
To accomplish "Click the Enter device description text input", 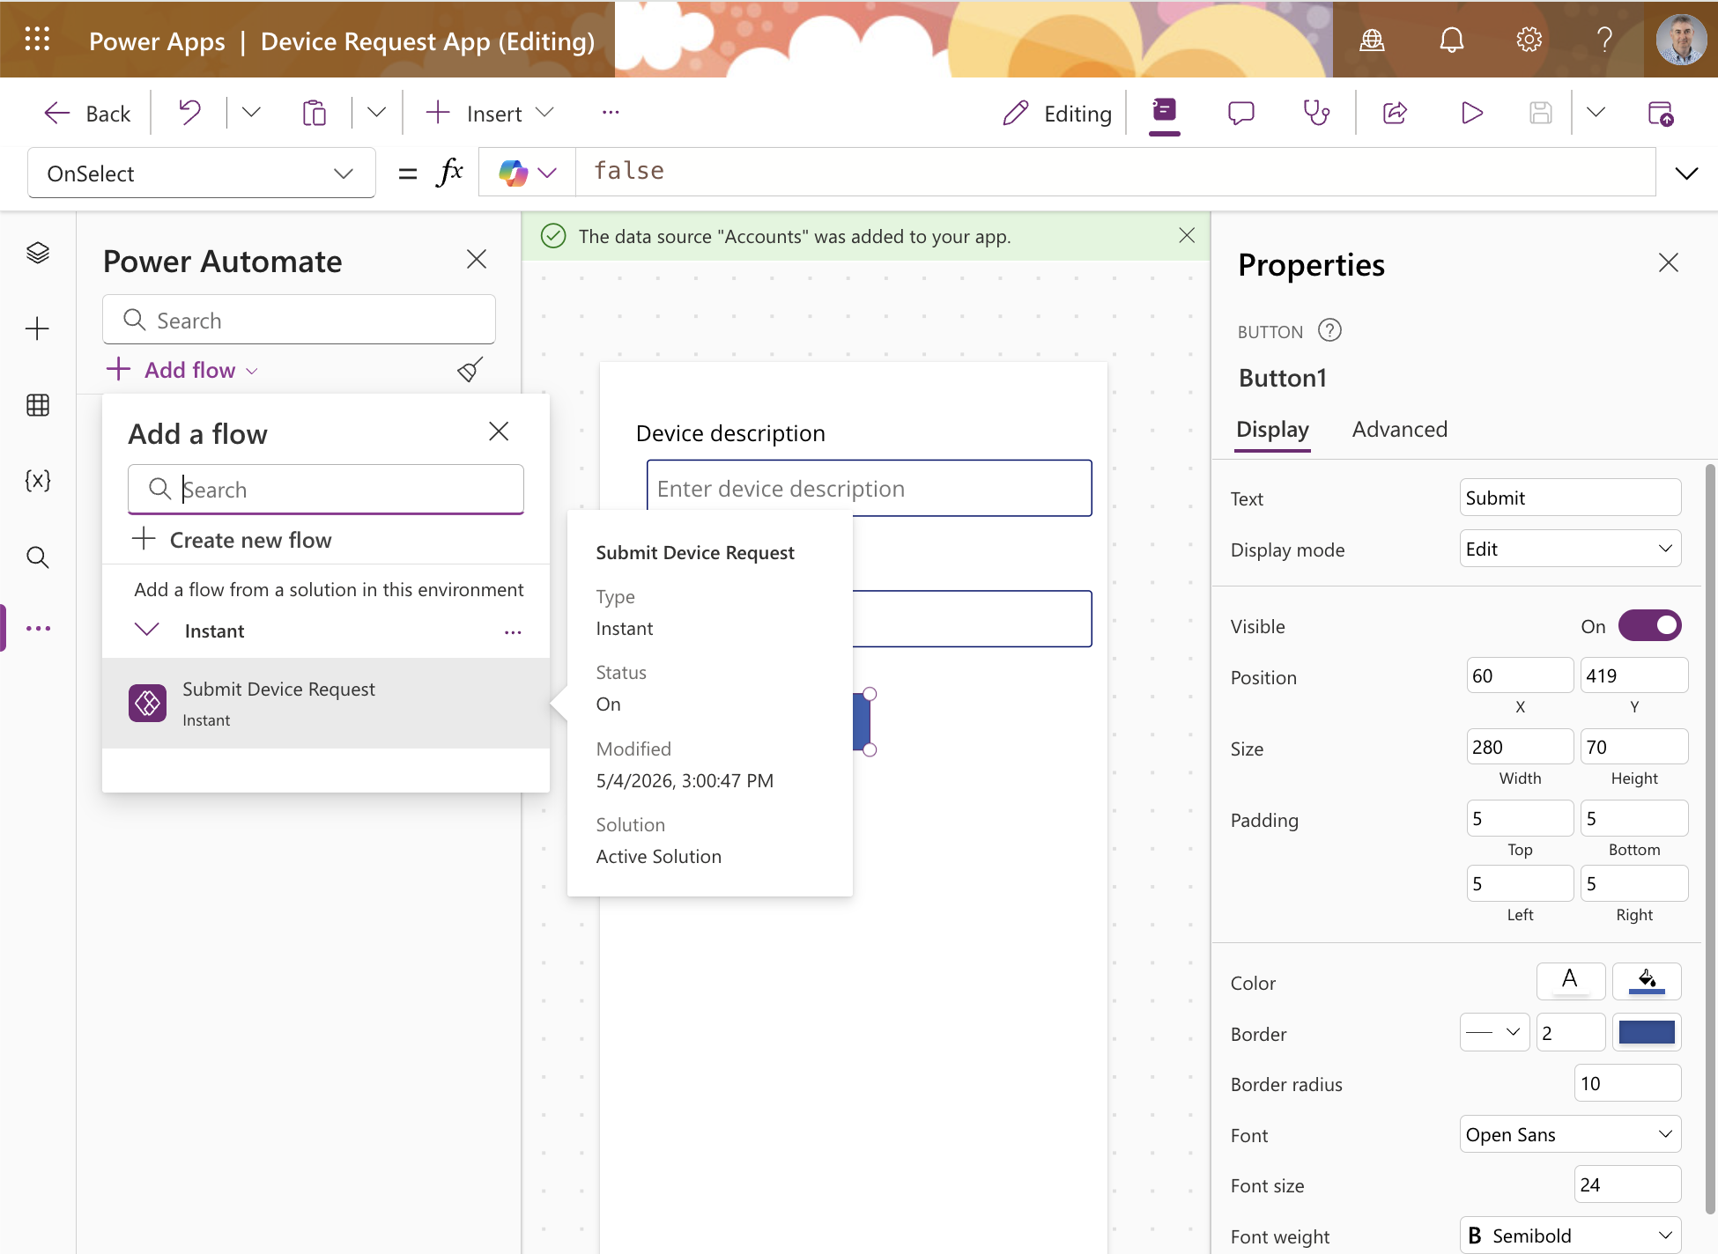I will [869, 488].
